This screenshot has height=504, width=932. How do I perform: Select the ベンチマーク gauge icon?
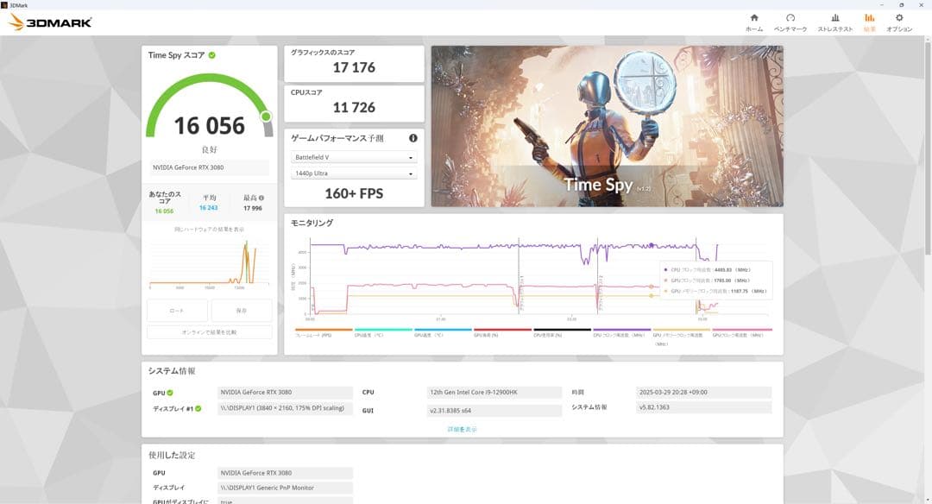pos(790,19)
